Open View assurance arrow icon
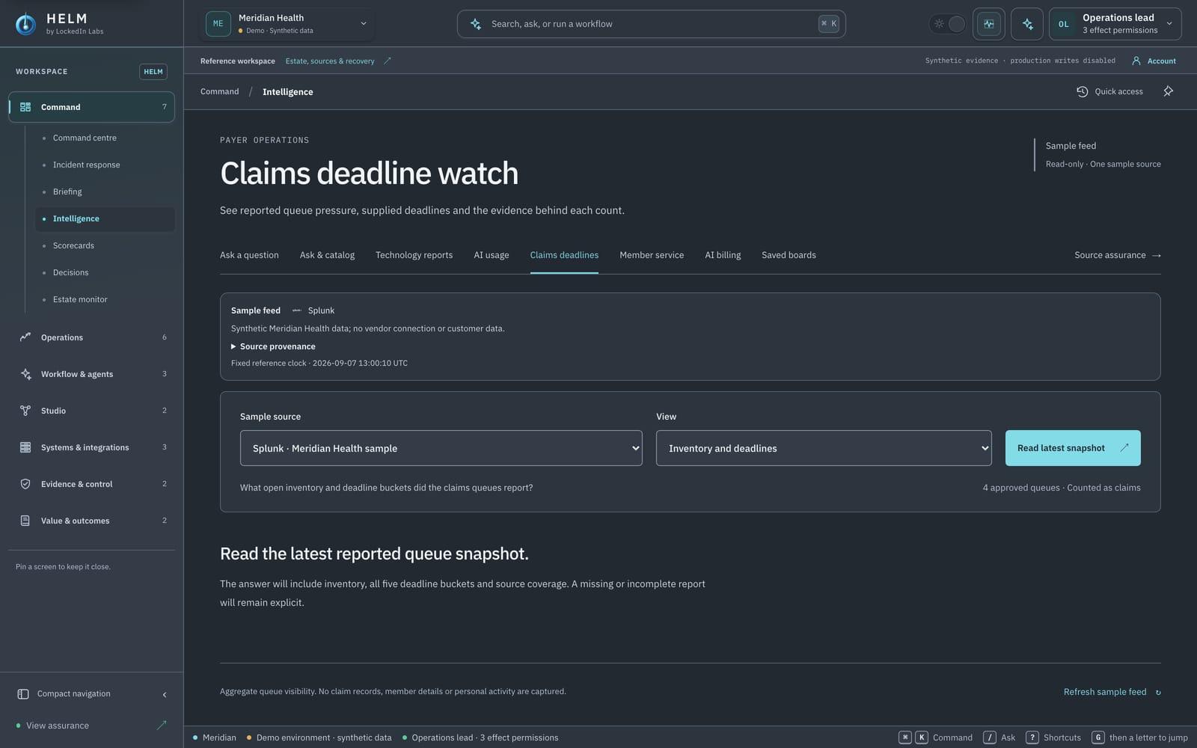The width and height of the screenshot is (1197, 748). 162,726
